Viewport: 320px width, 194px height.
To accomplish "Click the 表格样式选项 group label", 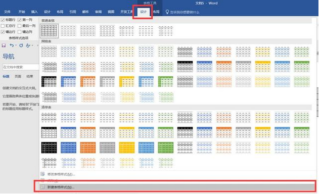I will pyautogui.click(x=18, y=38).
